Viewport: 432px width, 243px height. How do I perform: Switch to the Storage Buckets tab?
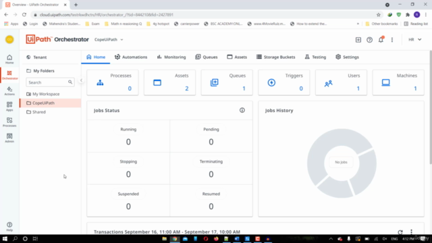pyautogui.click(x=276, y=57)
